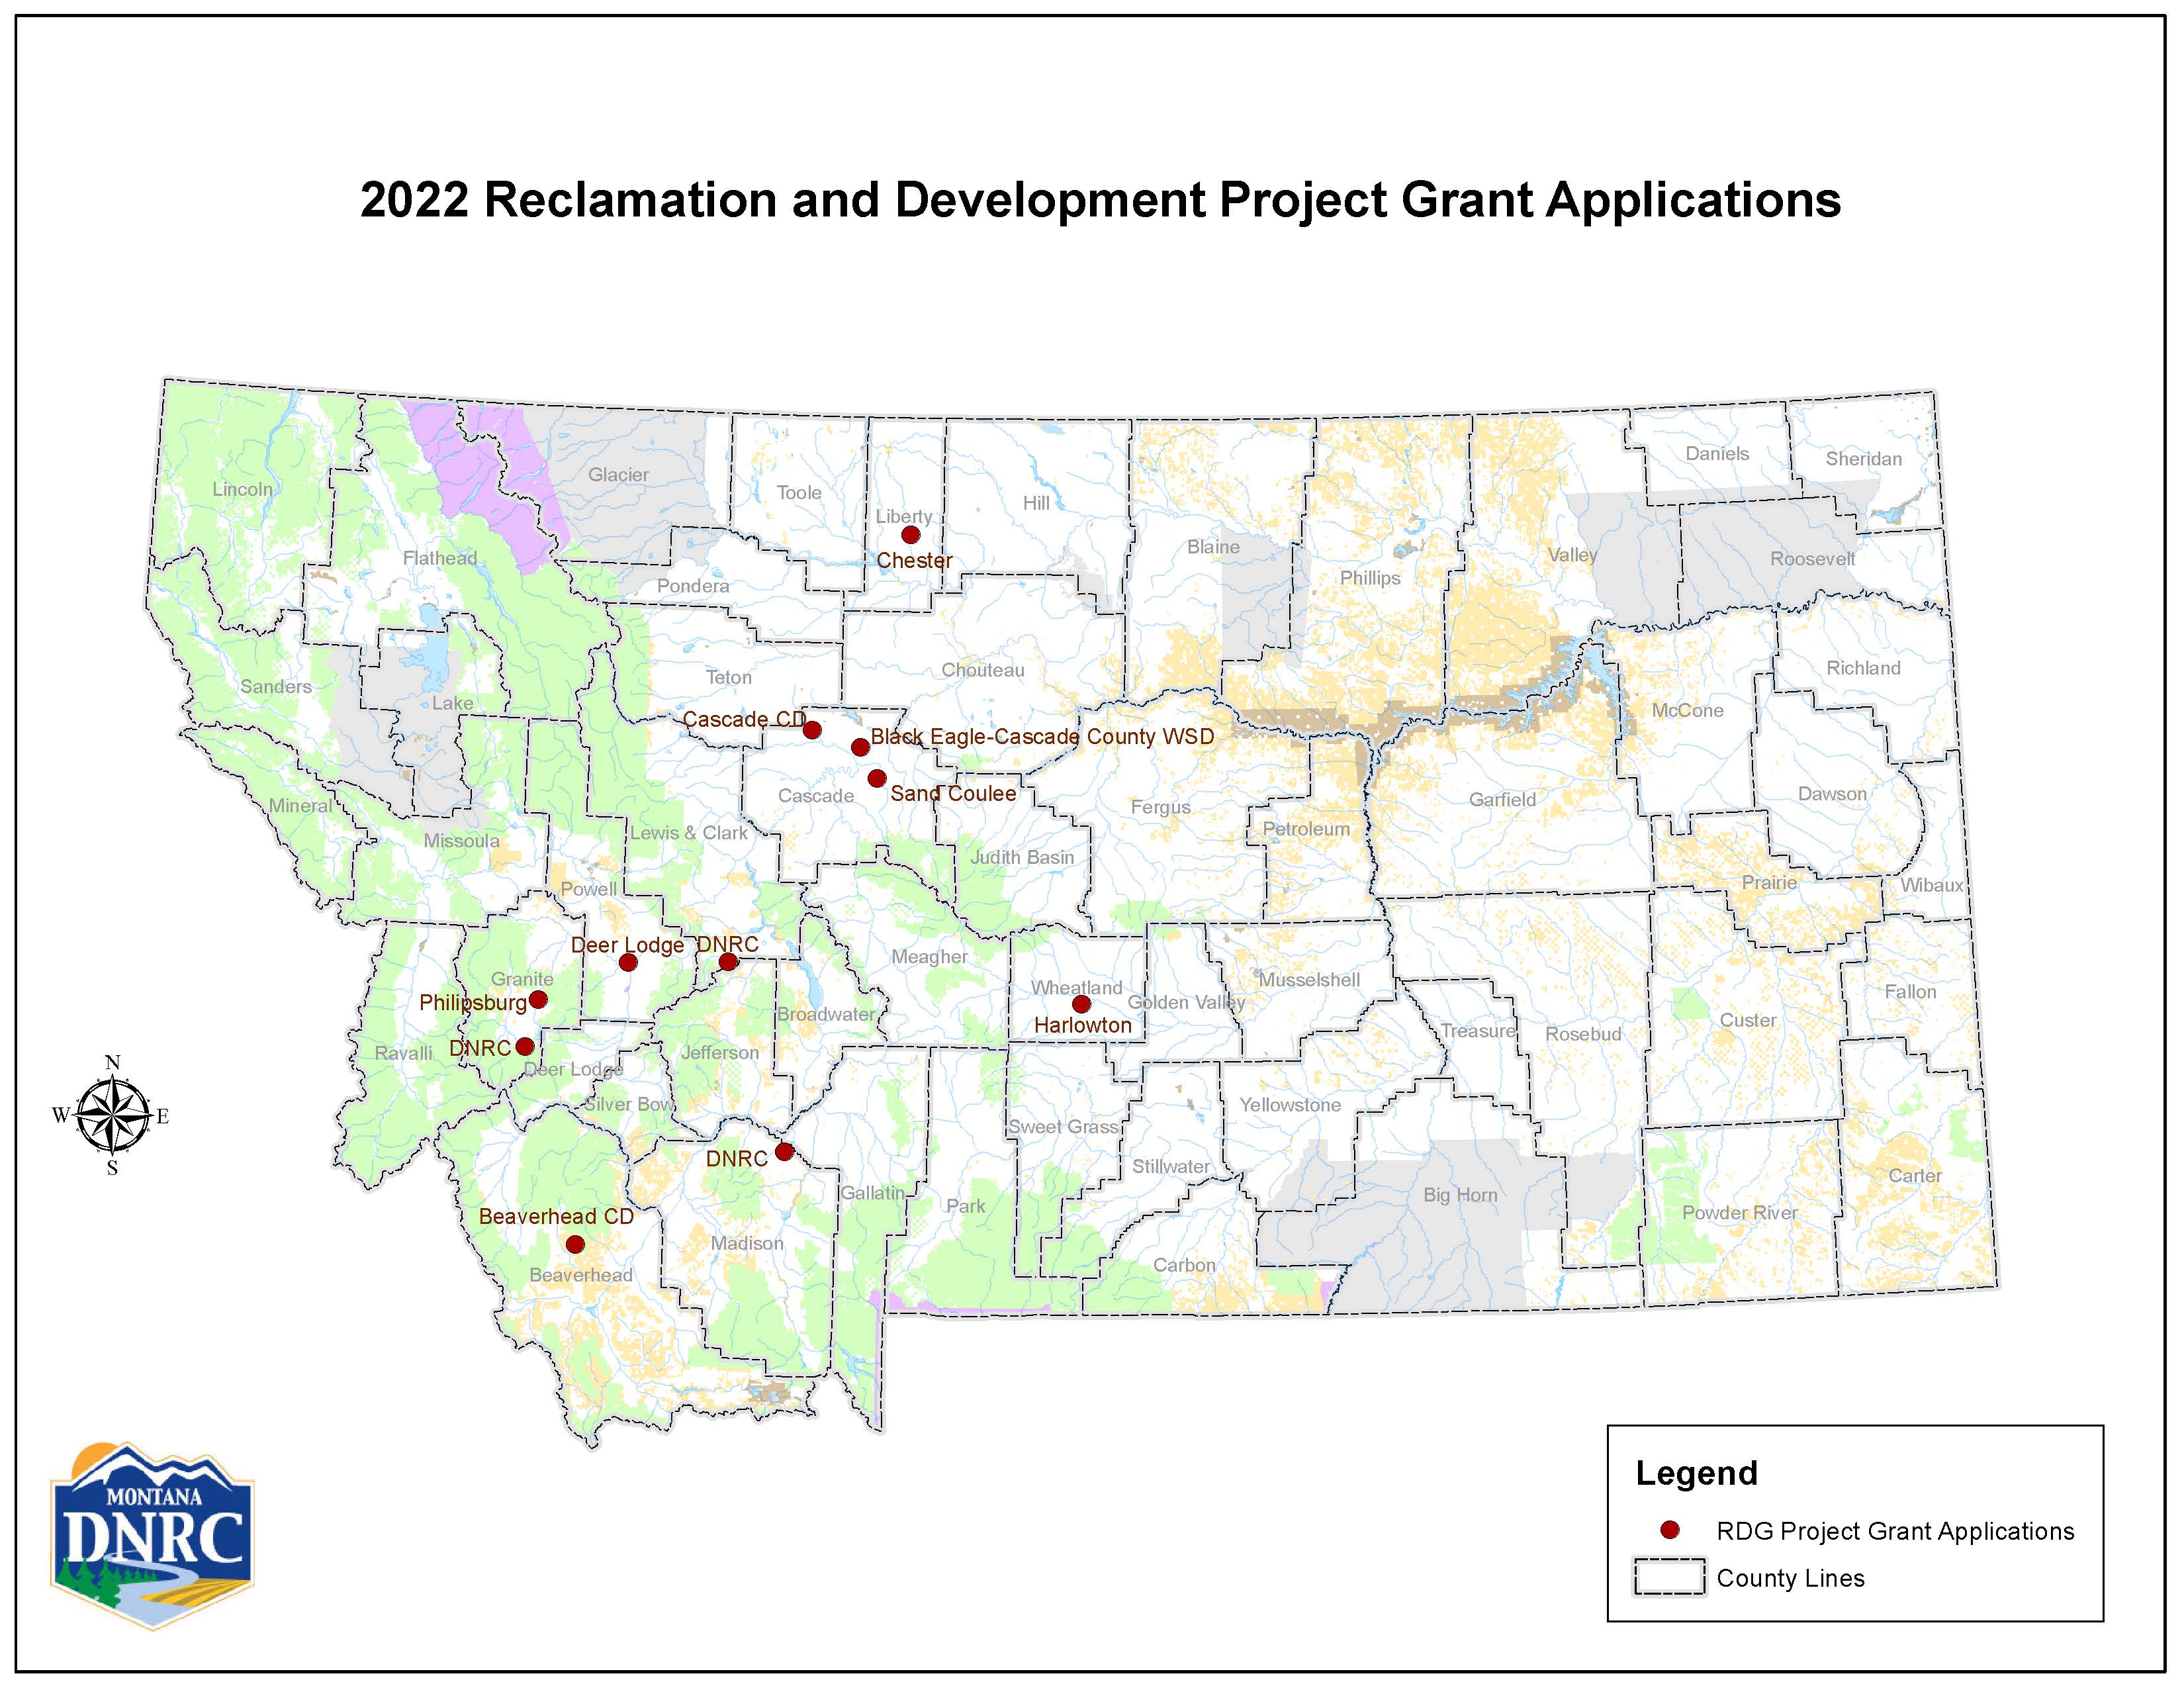Click the Beaverhead CD marker dot

(575, 1244)
